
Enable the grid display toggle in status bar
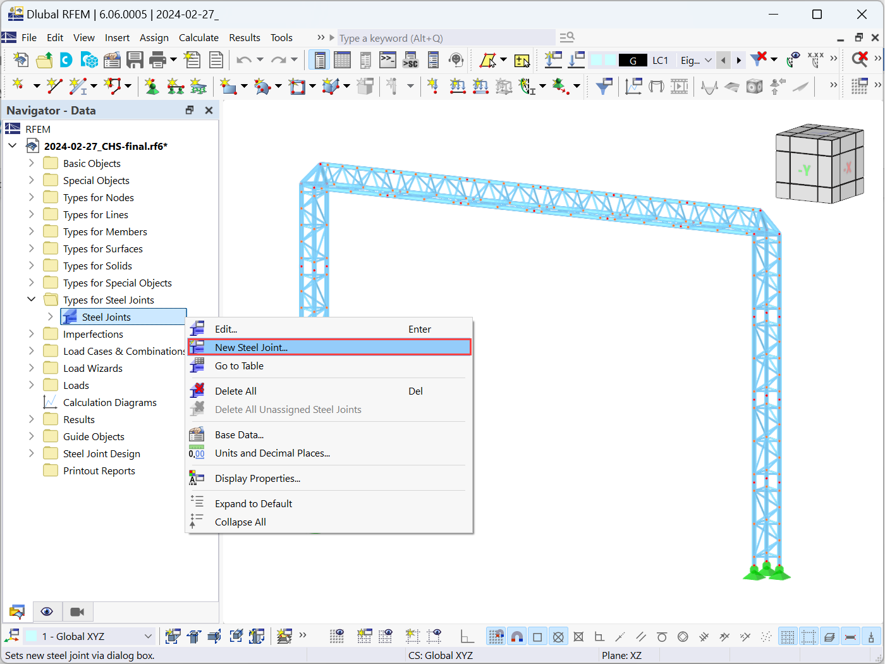pyautogui.click(x=788, y=636)
